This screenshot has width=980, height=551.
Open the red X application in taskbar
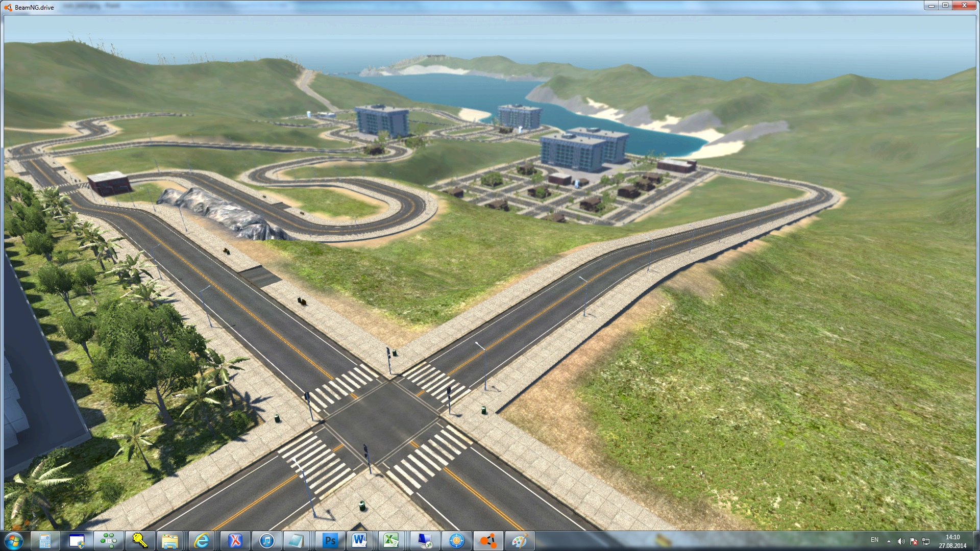tap(234, 541)
